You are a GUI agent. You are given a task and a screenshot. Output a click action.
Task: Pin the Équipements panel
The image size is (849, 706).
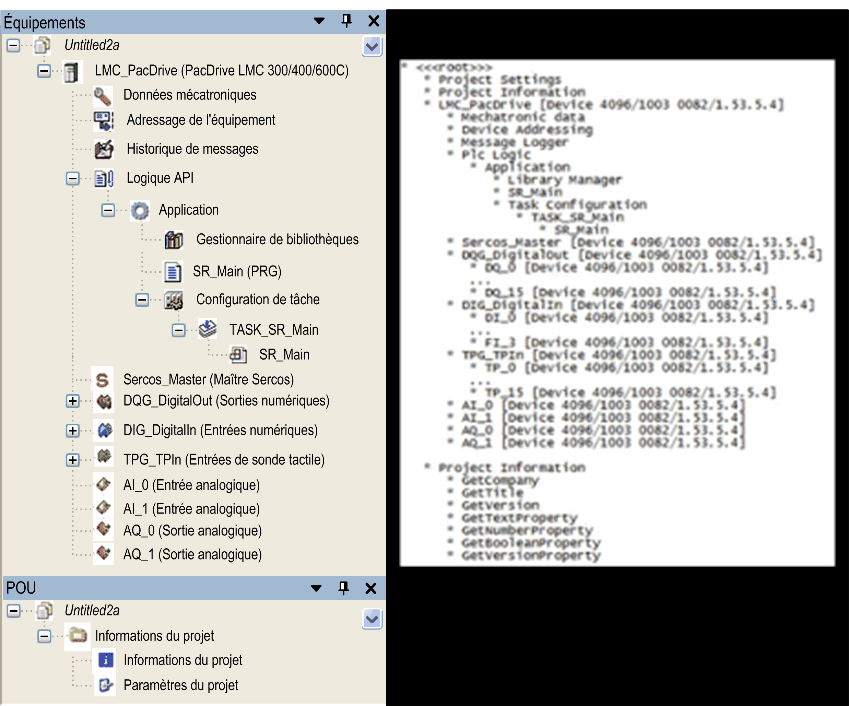pos(346,21)
